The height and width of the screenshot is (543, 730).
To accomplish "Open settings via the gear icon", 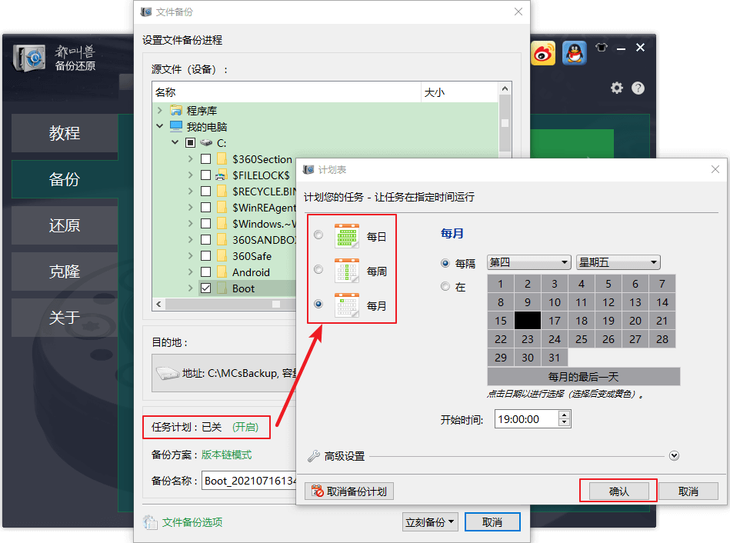I will tap(616, 88).
